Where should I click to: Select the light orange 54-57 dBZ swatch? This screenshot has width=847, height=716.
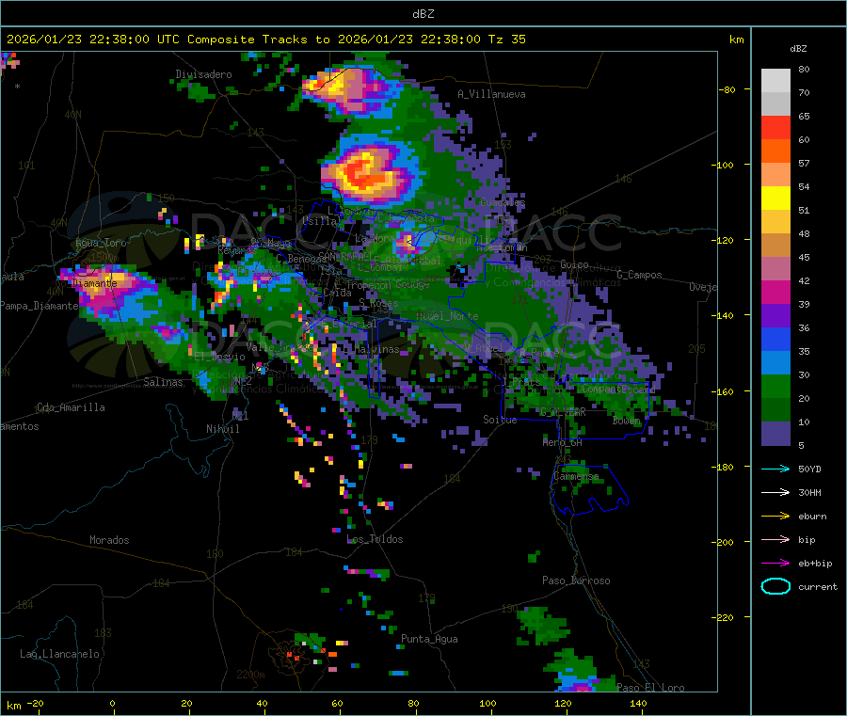coord(775,175)
